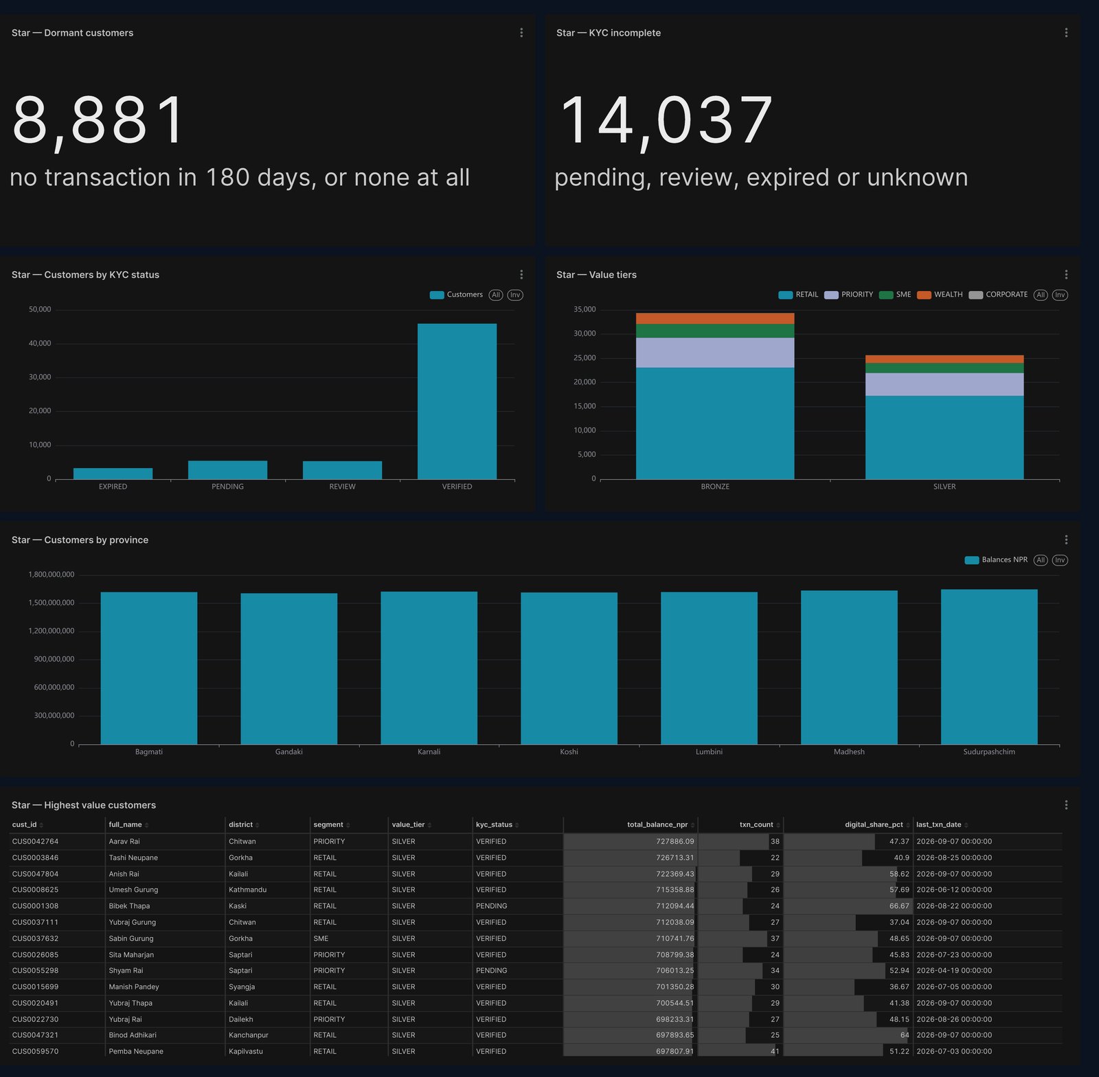Click the REVIEW bar in KYC chart
Screen dimensions: 1099x1077
point(342,470)
